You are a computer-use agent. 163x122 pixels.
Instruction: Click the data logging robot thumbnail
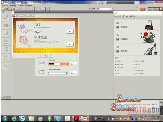151,49
